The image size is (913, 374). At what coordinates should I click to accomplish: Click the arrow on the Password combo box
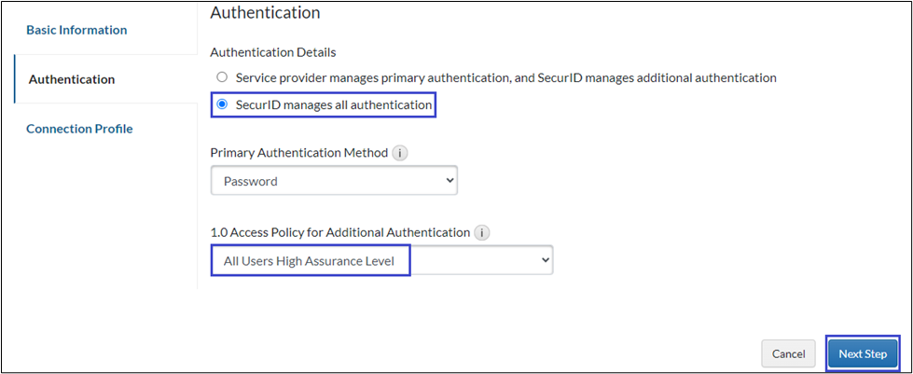coord(450,181)
